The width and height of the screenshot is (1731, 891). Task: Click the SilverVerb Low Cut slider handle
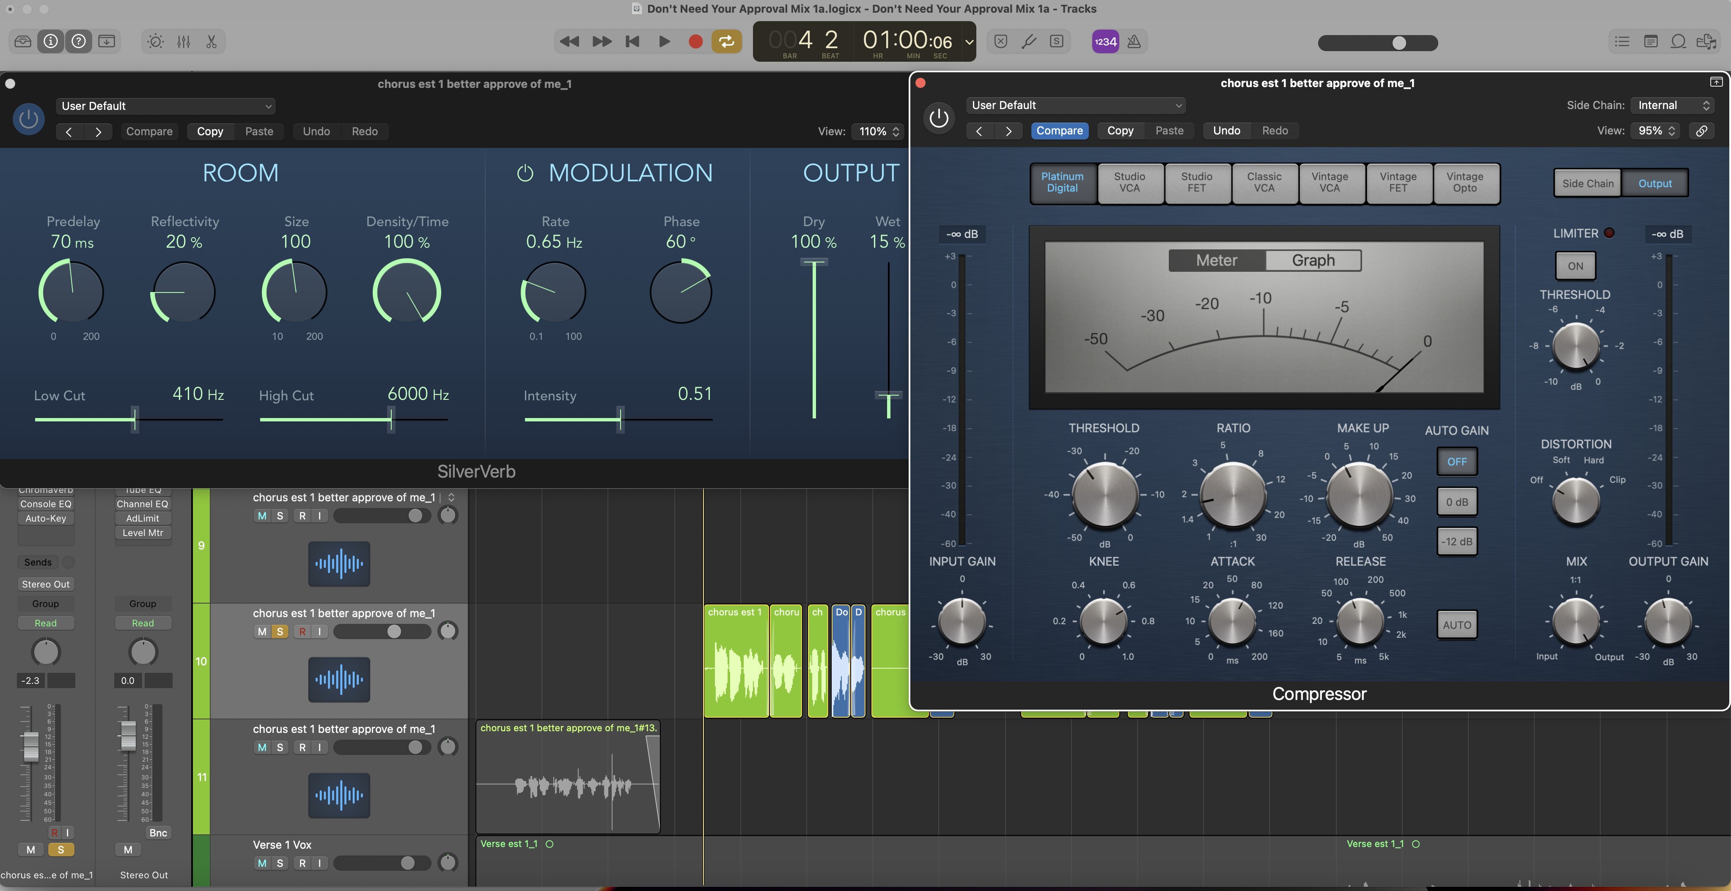135,420
